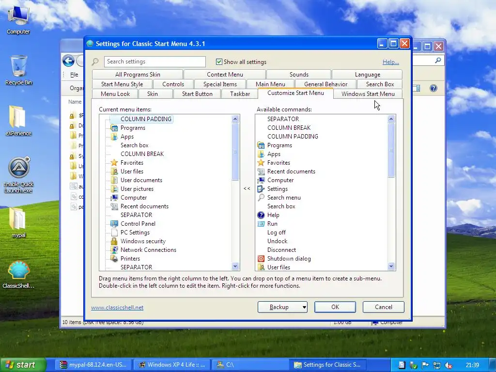Click the << move-to-left button
Viewport: 496px width, 372px height.
click(x=247, y=188)
